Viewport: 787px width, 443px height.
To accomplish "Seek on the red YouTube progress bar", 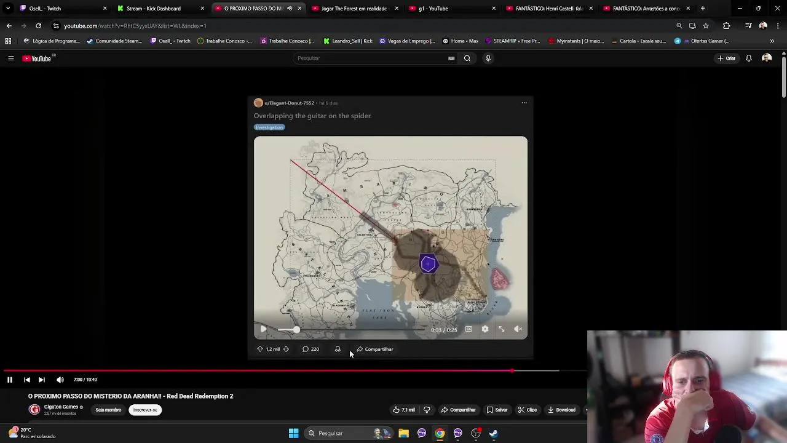I will tap(294, 370).
